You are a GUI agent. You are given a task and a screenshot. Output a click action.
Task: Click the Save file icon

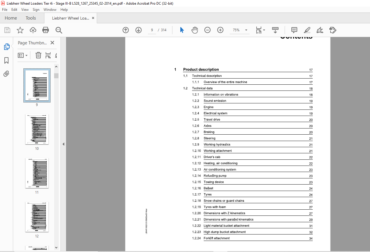click(7, 30)
